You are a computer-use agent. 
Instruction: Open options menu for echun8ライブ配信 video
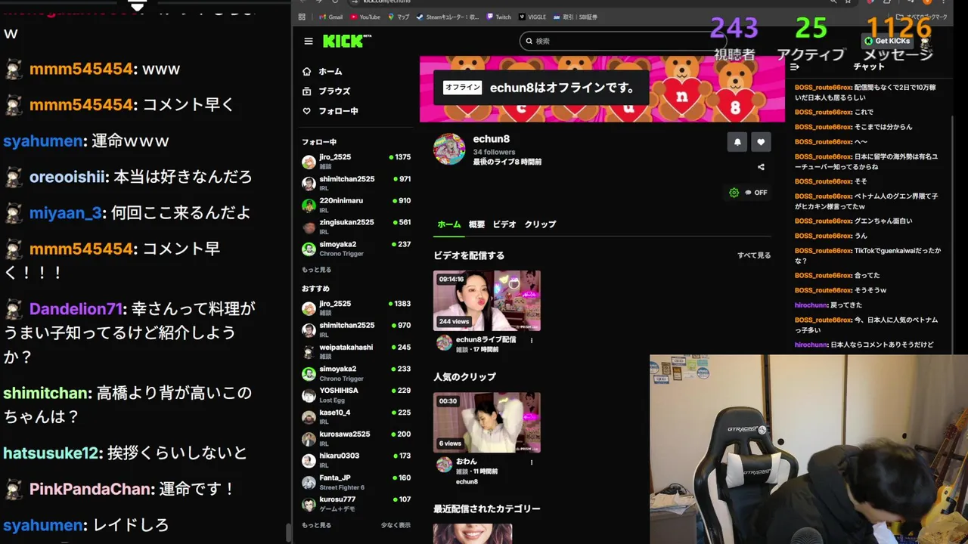[x=532, y=341]
